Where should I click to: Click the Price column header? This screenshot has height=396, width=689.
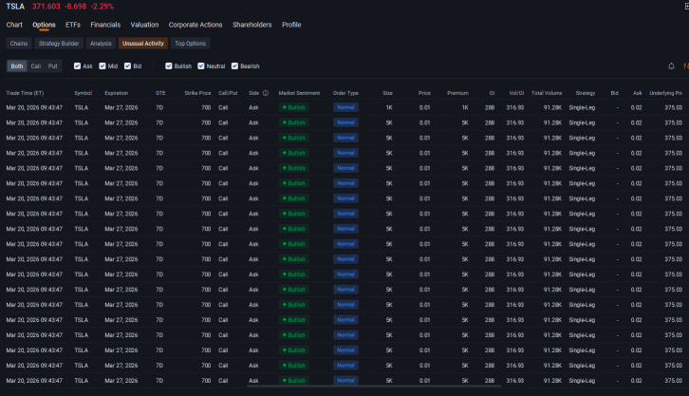point(424,93)
